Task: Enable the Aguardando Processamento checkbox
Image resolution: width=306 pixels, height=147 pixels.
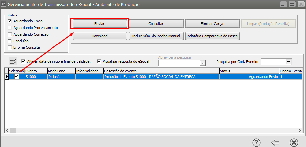Action: (x=10, y=28)
